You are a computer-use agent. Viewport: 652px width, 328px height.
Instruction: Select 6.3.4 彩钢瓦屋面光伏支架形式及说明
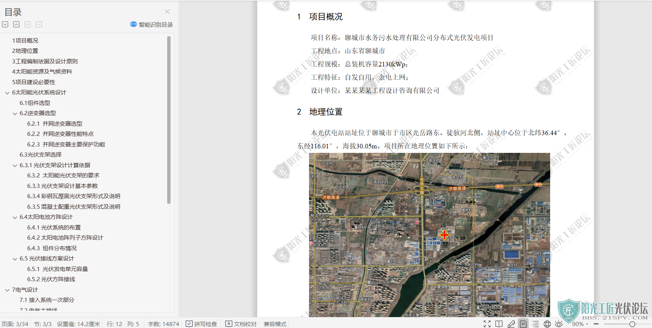click(x=74, y=196)
